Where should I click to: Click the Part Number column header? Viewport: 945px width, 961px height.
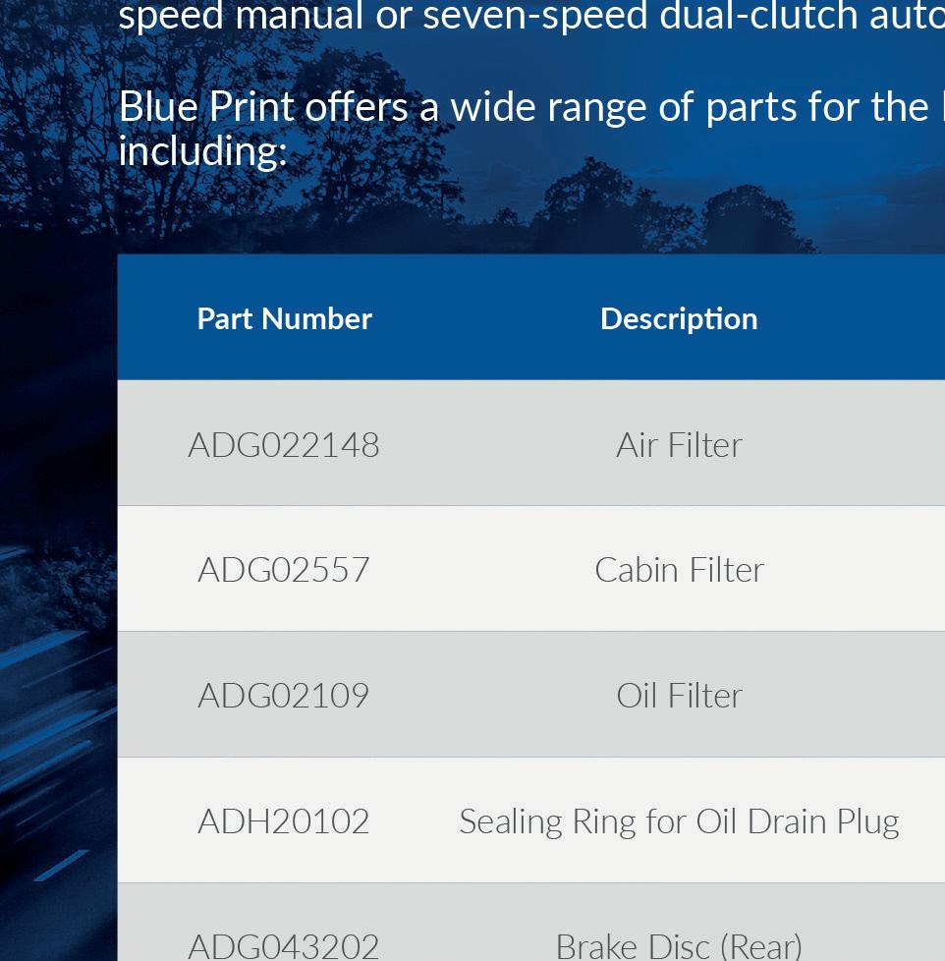[284, 318]
